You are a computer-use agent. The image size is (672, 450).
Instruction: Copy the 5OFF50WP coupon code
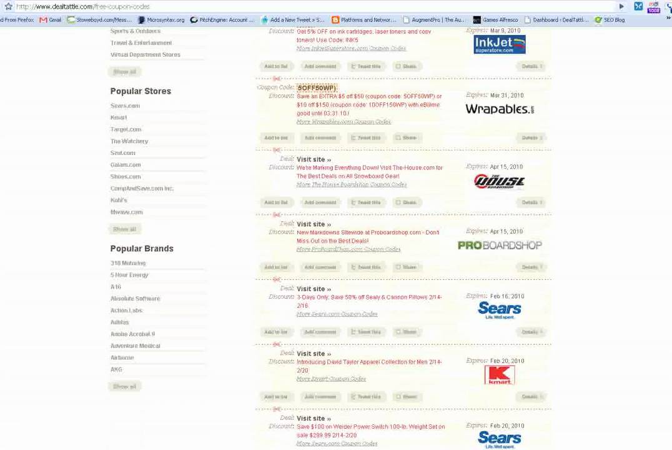(x=317, y=87)
